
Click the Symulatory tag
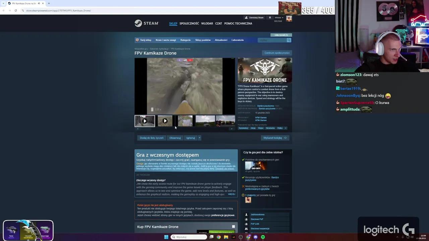coord(244,128)
